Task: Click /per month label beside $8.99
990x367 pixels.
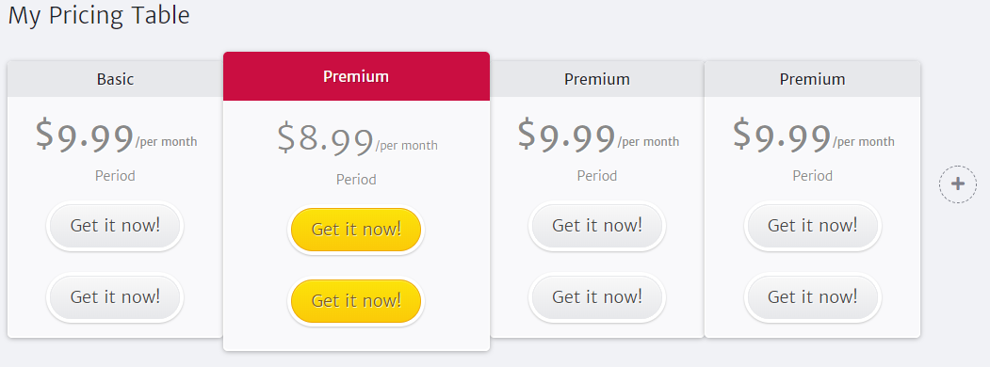Action: pyautogui.click(x=407, y=146)
